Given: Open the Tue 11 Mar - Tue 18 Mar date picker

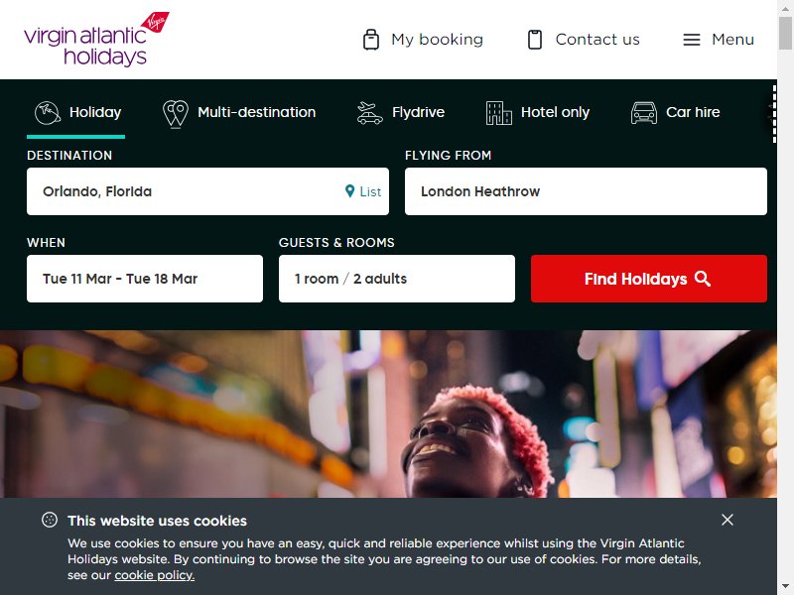Looking at the screenshot, I should click(145, 279).
